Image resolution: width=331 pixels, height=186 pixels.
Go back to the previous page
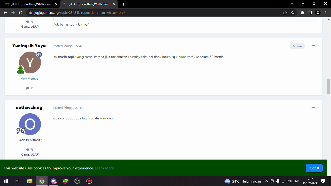[5, 13]
